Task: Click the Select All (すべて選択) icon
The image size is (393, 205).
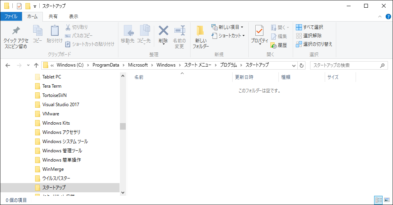Action: 299,27
